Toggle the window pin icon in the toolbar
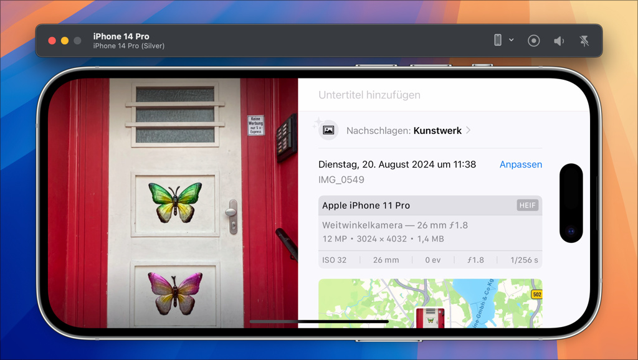The image size is (638, 360). point(584,40)
